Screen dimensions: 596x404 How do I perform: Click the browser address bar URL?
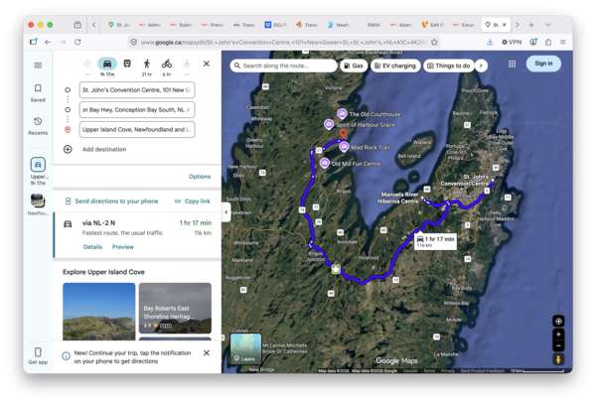(283, 42)
